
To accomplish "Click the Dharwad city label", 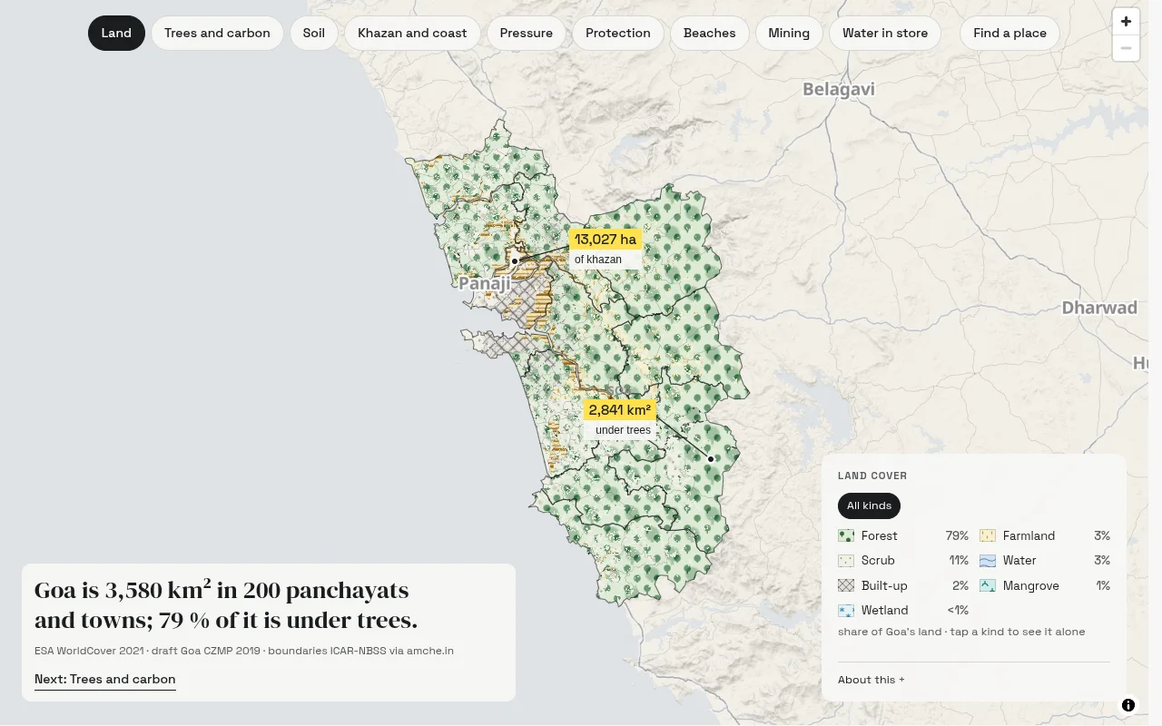I will [1099, 308].
